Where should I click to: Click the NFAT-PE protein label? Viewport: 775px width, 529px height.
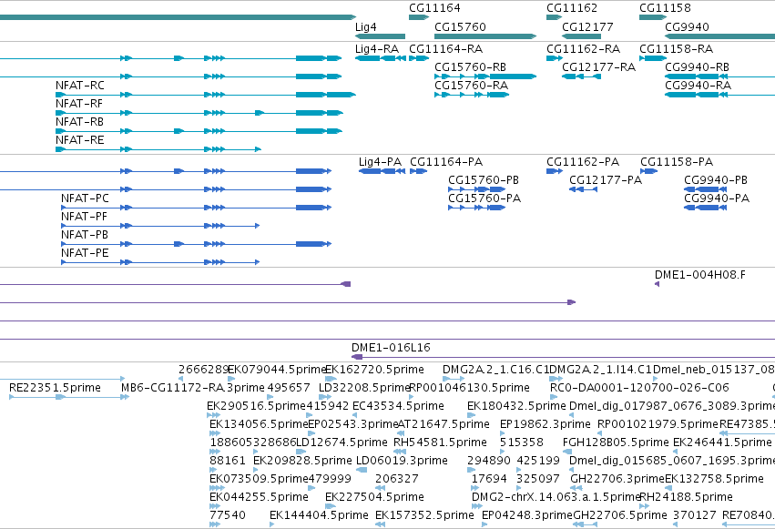click(x=85, y=253)
